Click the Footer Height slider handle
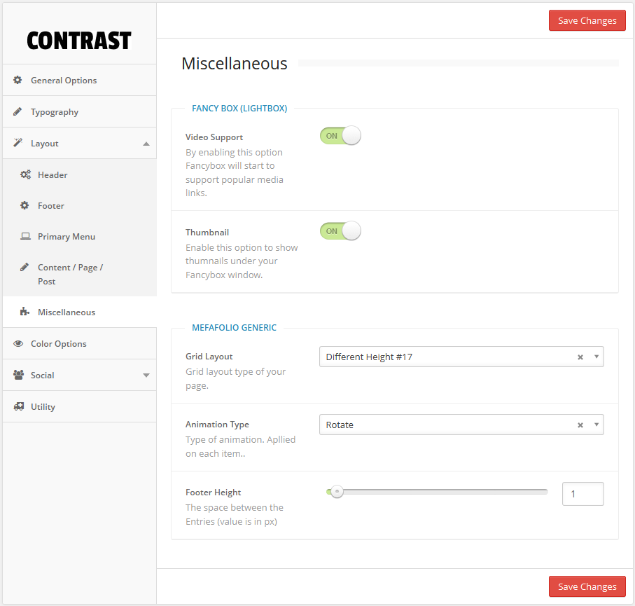635x606 pixels. click(337, 493)
